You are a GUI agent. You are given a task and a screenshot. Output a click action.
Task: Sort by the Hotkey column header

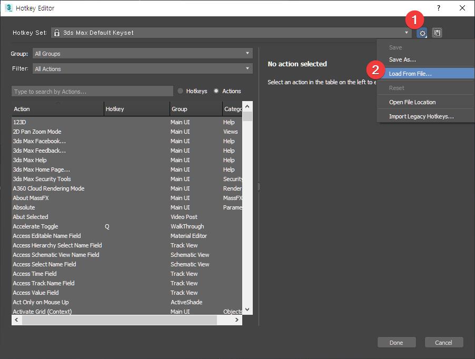[136, 109]
